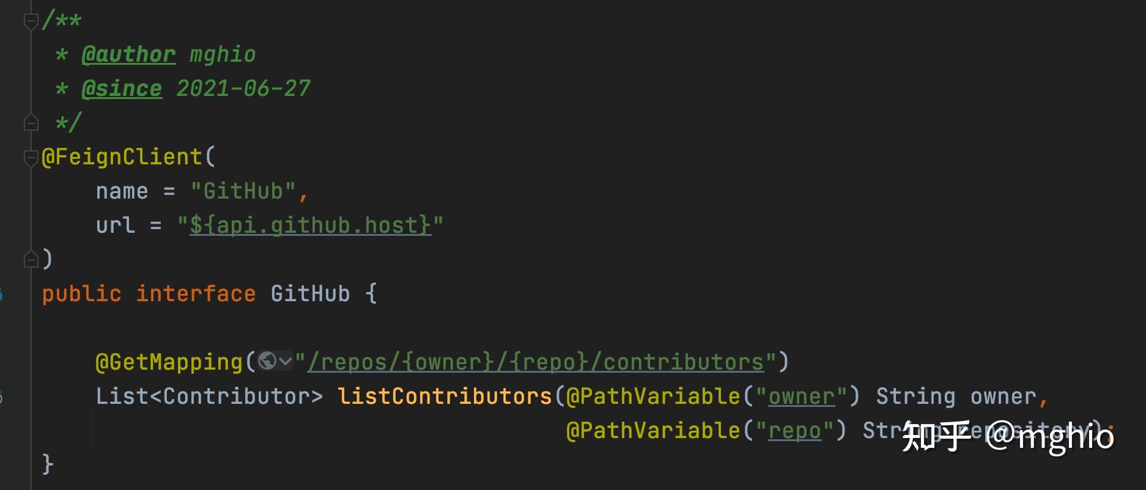Open the chevron dropdown beside the globe icon
The image size is (1146, 490).
(x=285, y=361)
